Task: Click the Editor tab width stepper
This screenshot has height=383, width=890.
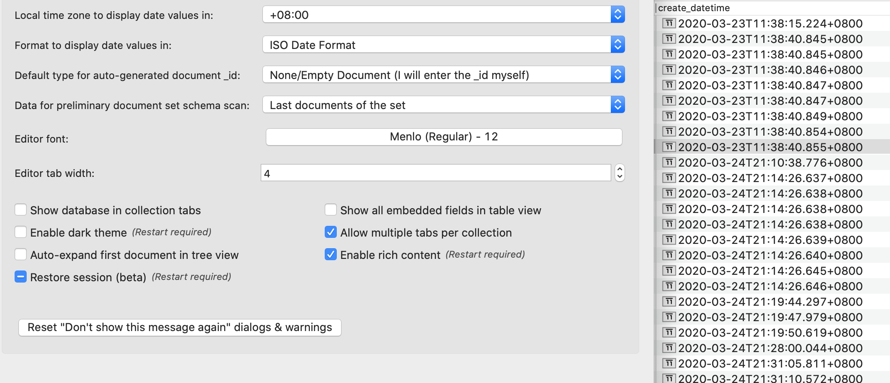Action: pyautogui.click(x=619, y=173)
